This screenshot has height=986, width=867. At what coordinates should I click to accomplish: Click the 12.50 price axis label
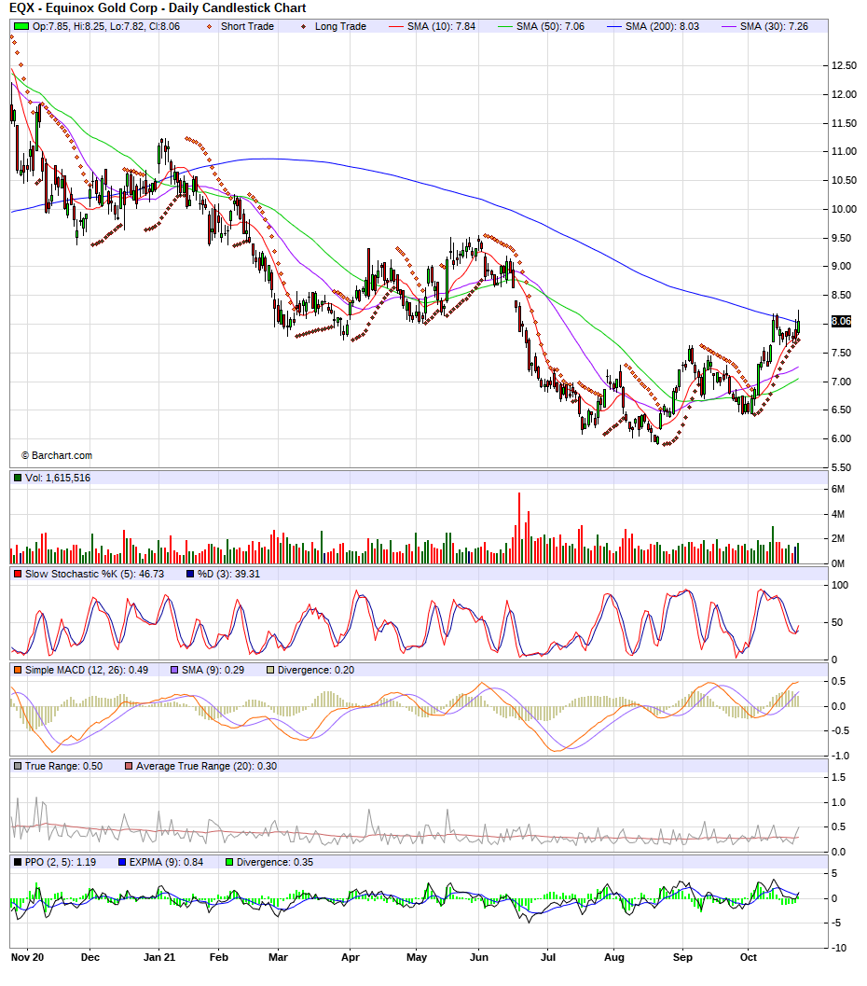point(844,65)
